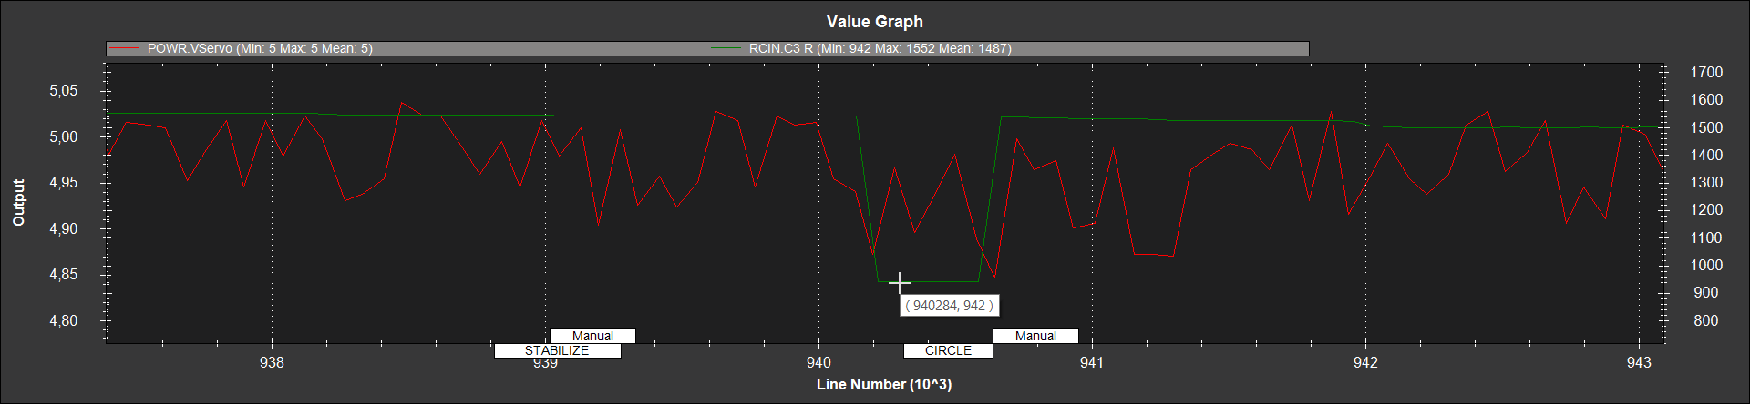Viewport: 1750px width, 404px height.
Task: Click the 4,85 left axis value
Action: coord(64,275)
